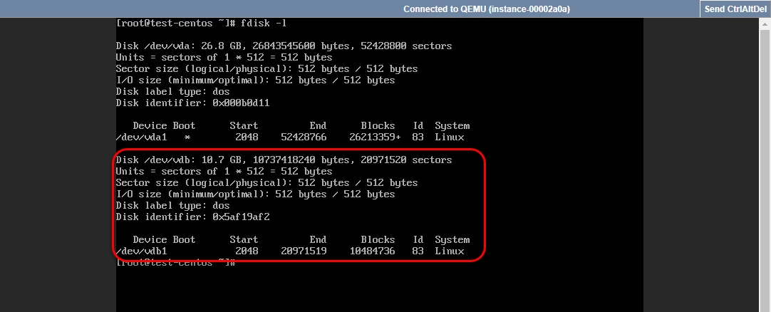Image resolution: width=771 pixels, height=312 pixels.
Task: Click the Connected to QEMU status text
Action: click(486, 9)
